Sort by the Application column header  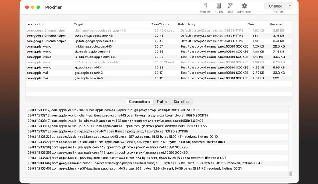pos(49,24)
